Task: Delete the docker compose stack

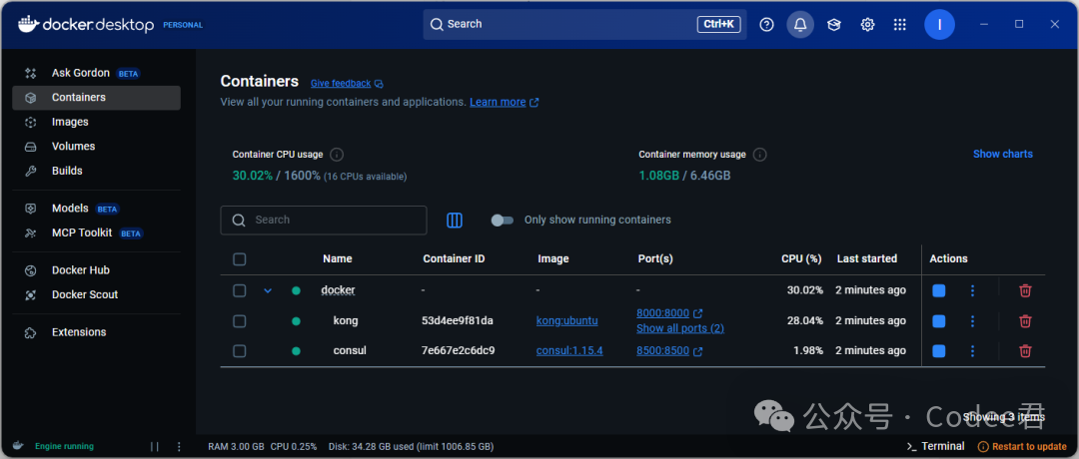Action: click(1025, 290)
